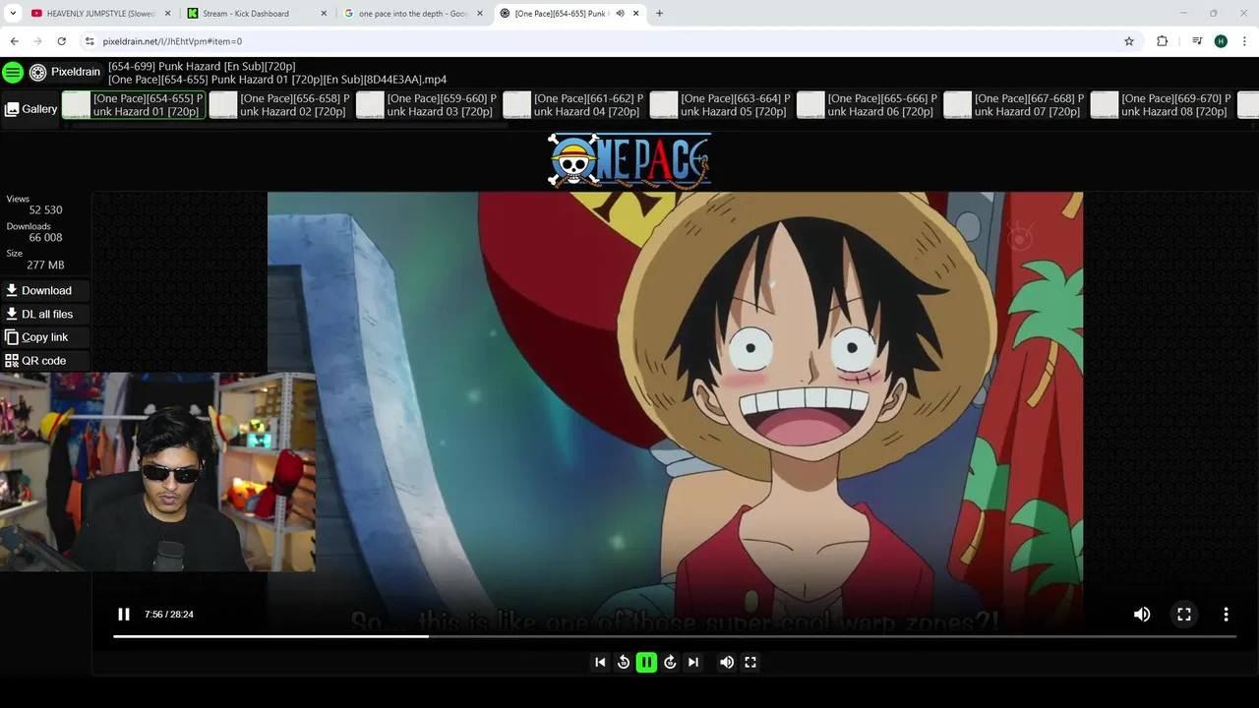The height and width of the screenshot is (708, 1259).
Task: Open the Gallery view
Action: point(31,109)
